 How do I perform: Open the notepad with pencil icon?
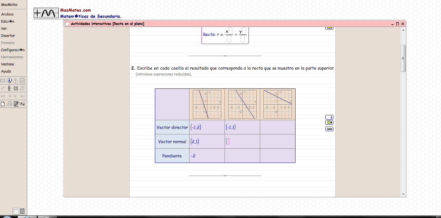click(16, 104)
